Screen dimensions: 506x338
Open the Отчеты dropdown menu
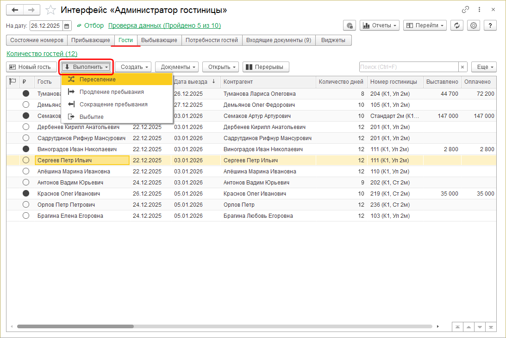pyautogui.click(x=379, y=25)
